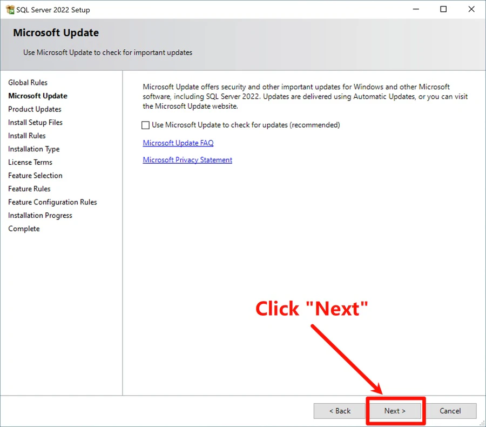Select Install Rules step in sidebar
Image resolution: width=486 pixels, height=427 pixels.
pyautogui.click(x=26, y=136)
